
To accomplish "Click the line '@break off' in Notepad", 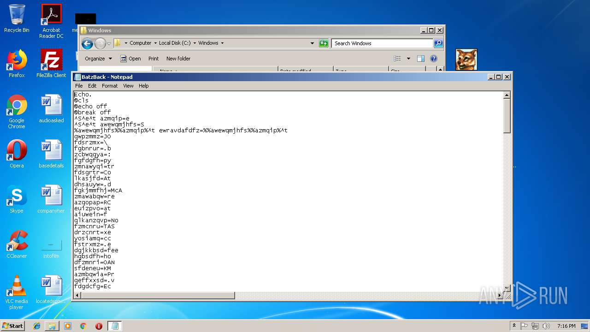I will coord(93,113).
